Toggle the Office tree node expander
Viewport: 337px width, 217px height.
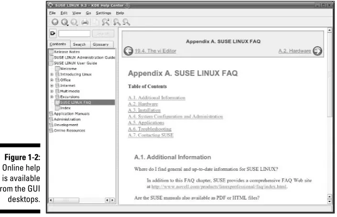click(52, 80)
